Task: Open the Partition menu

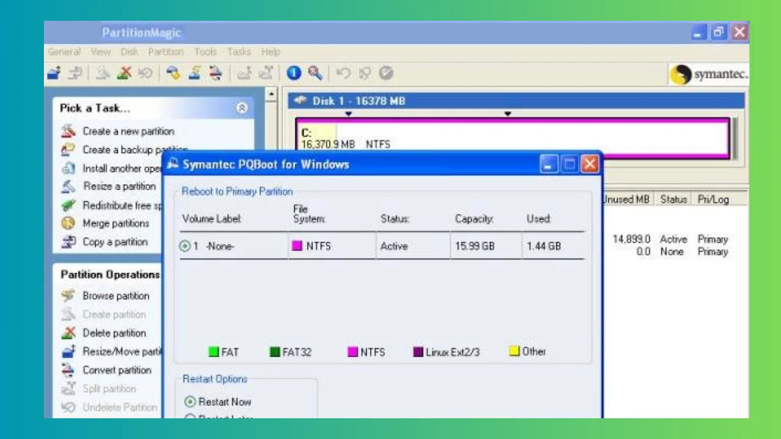Action: click(x=166, y=52)
